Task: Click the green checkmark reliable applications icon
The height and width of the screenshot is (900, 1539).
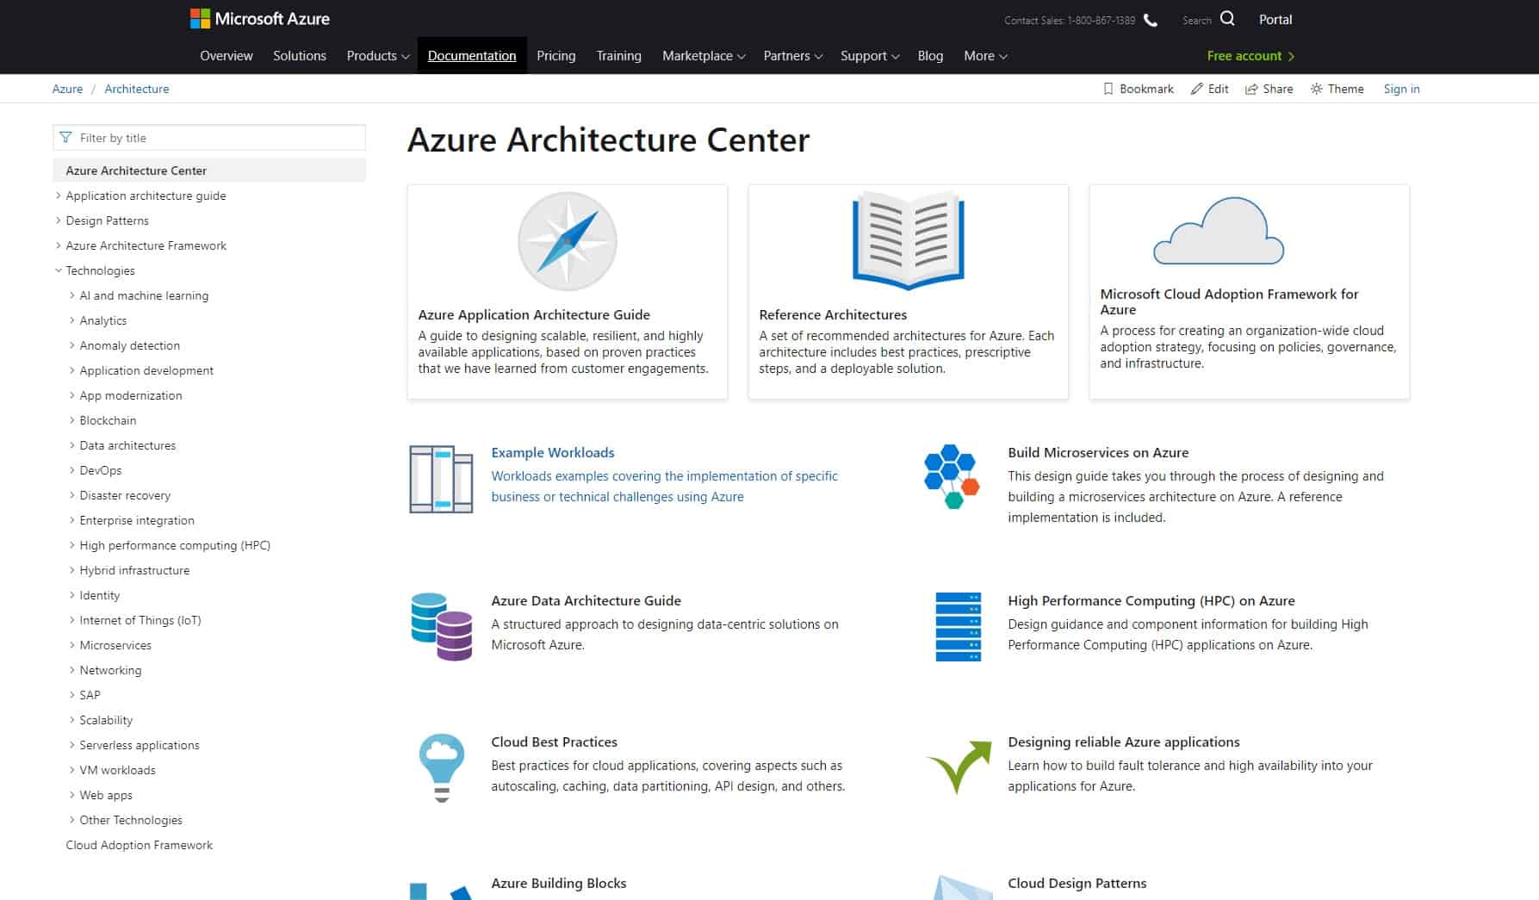Action: pyautogui.click(x=959, y=767)
